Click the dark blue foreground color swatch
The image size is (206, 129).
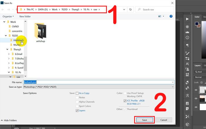[197, 24]
